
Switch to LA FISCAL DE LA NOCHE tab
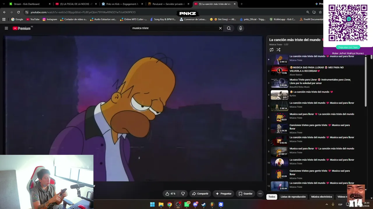(x=76, y=4)
